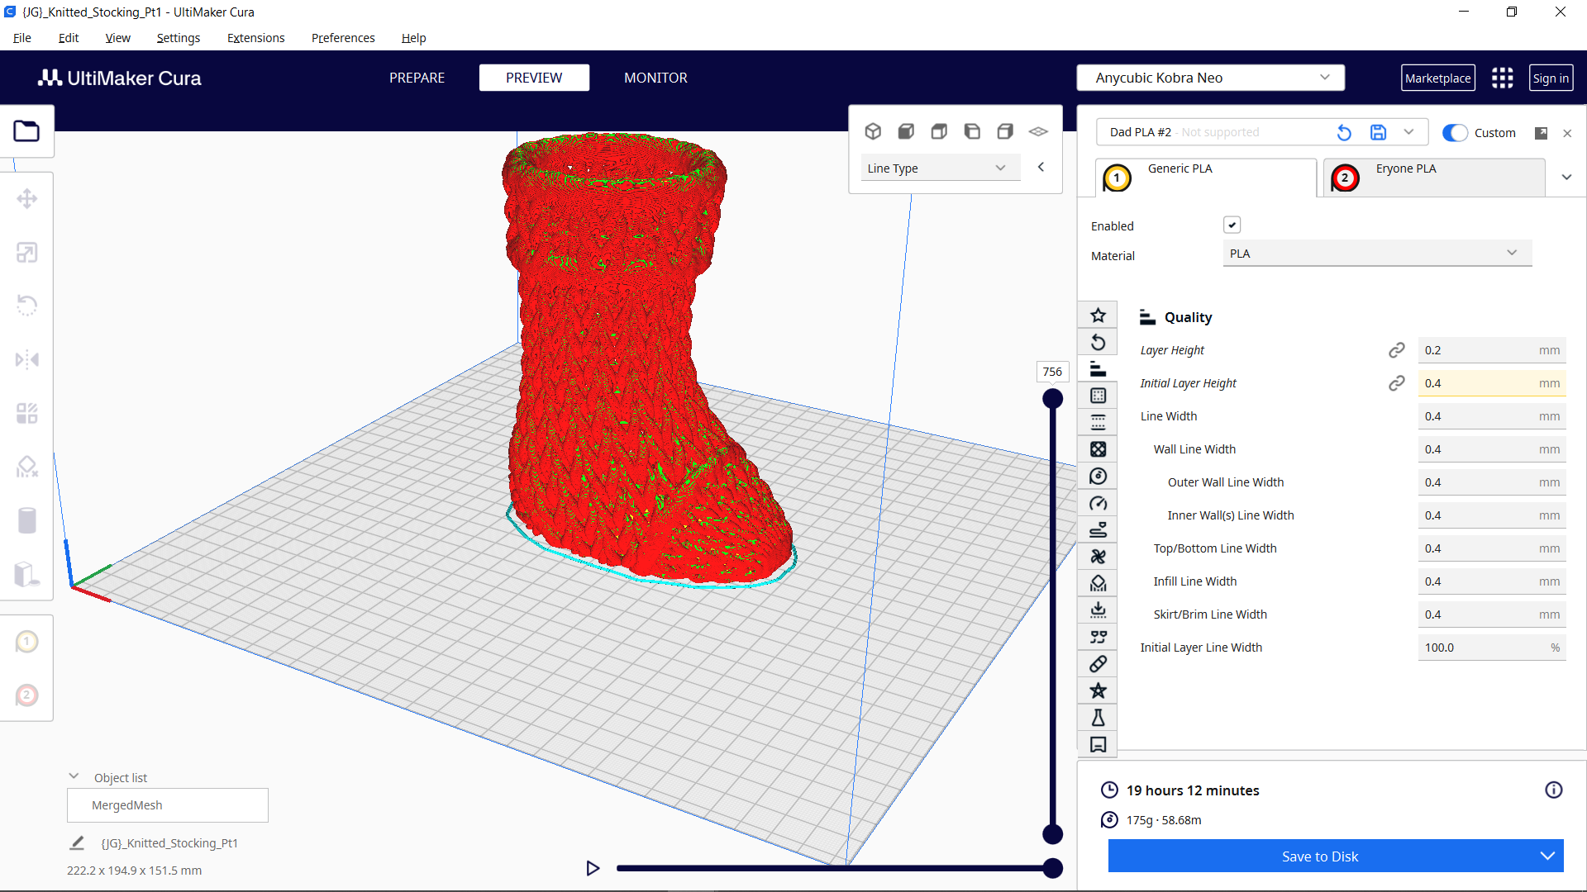Switch to the PREPARE tab
The image size is (1587, 892).
coord(417,77)
